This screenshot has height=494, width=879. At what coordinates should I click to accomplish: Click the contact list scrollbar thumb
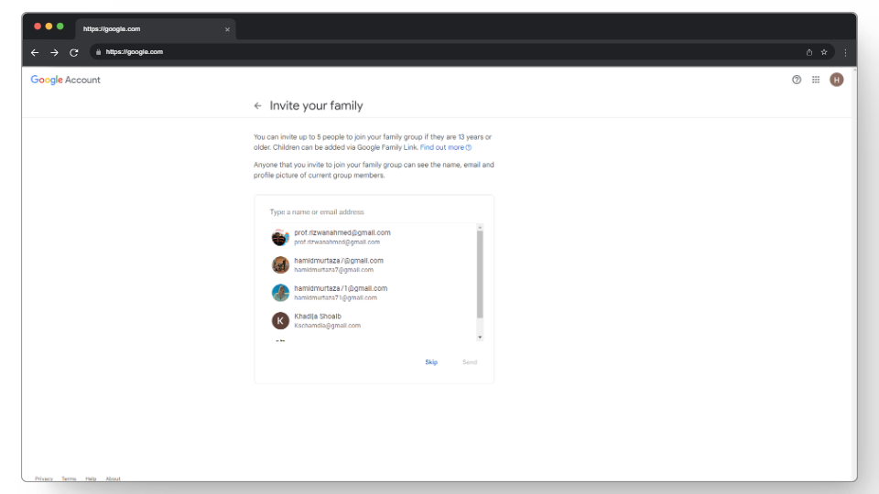[x=480, y=274]
